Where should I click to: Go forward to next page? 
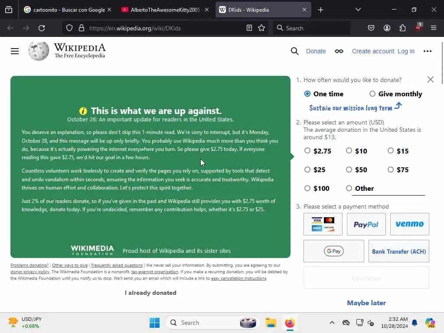tap(26, 28)
